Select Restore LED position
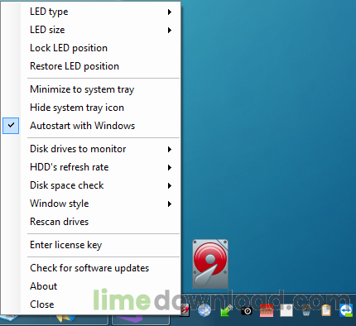This screenshot has width=356, height=326. tap(90, 66)
